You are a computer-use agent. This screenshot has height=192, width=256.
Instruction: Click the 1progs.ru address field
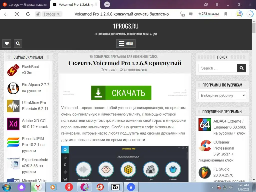52,14
